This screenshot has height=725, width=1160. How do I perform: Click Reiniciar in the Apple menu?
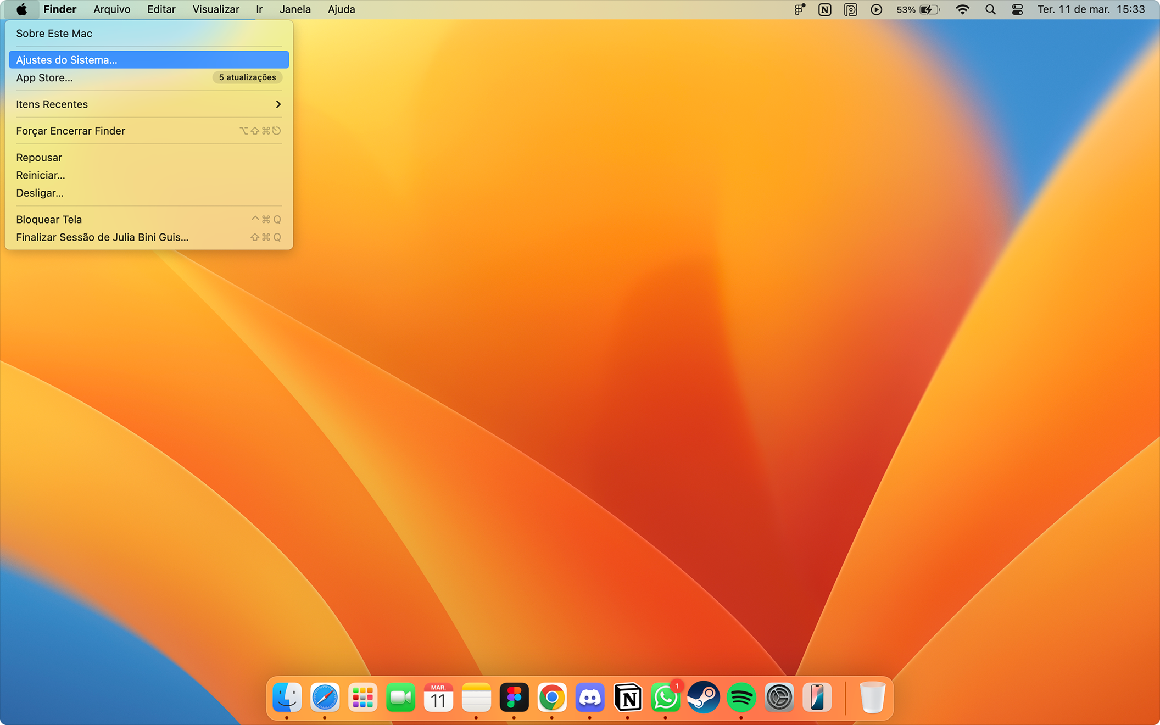click(41, 175)
